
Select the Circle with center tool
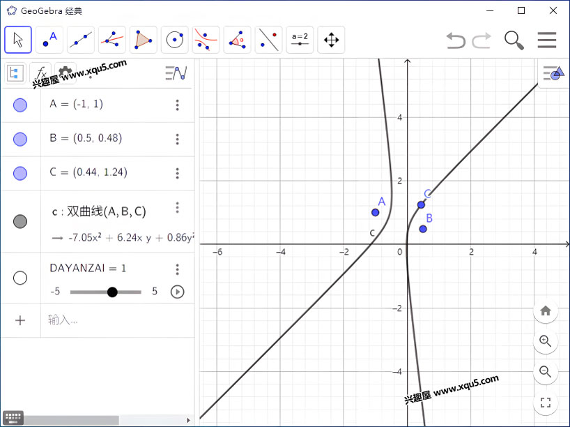[x=174, y=40]
